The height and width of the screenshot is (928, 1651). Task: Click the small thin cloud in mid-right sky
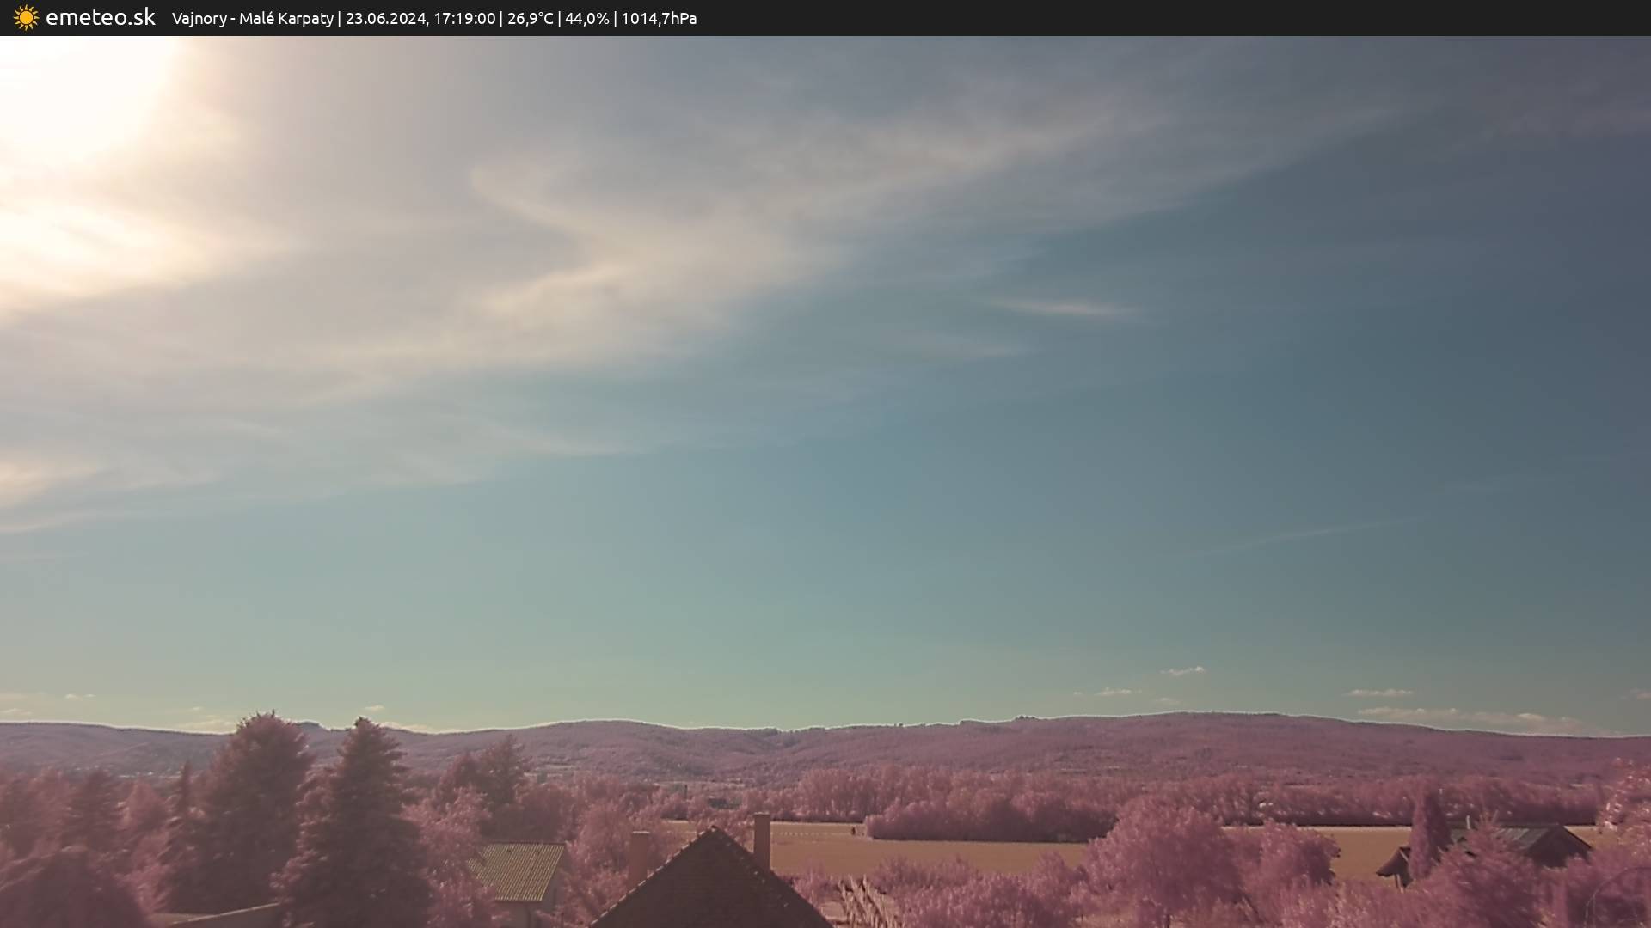coord(1065,307)
